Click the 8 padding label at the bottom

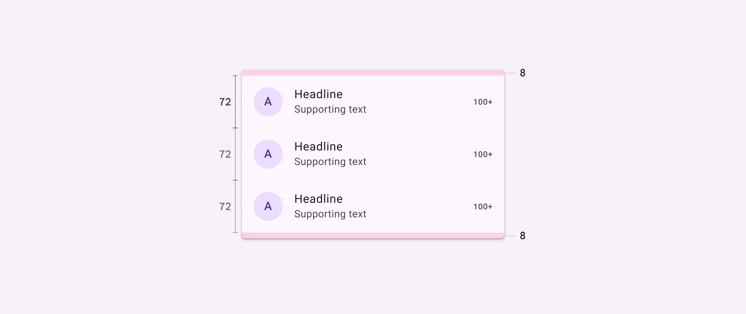(x=522, y=236)
